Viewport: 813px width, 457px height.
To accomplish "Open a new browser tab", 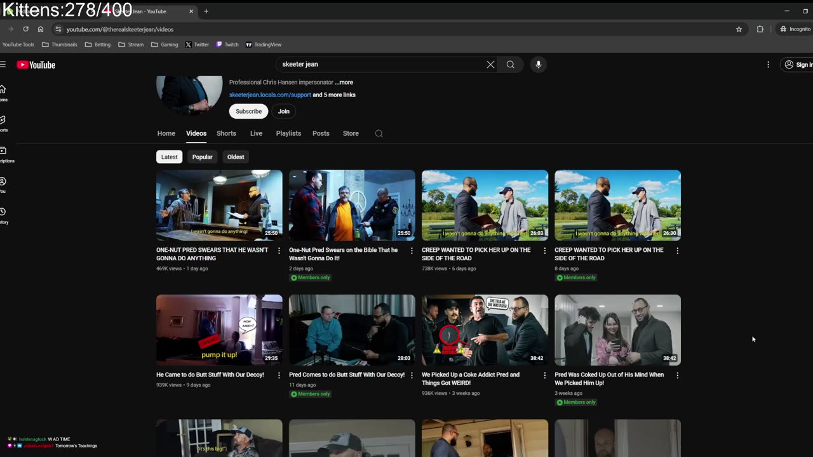I will tap(206, 11).
